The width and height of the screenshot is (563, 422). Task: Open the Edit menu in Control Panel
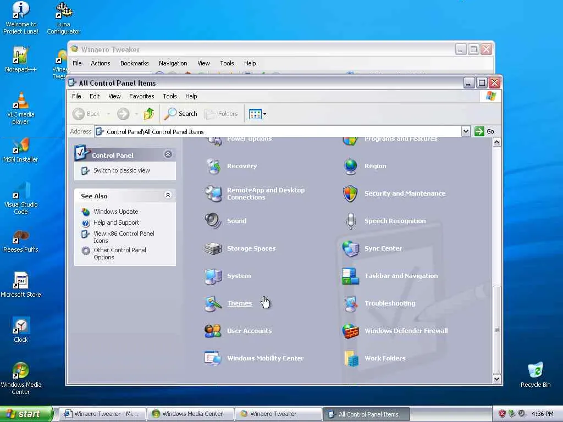click(95, 96)
